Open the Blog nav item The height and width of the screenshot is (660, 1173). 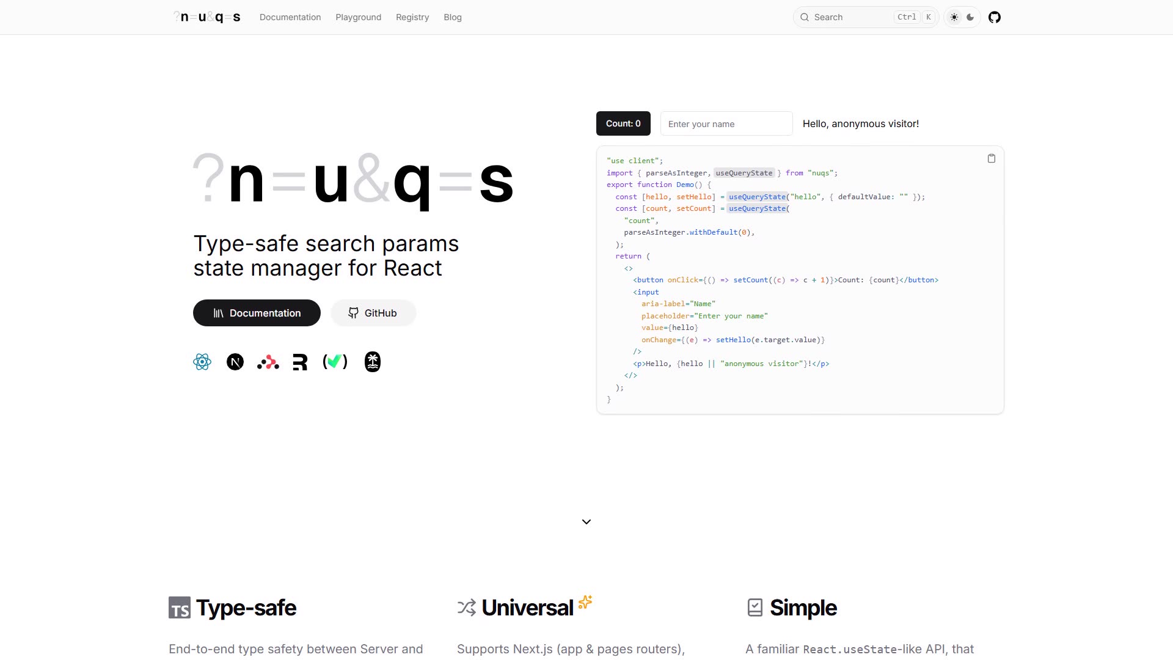point(453,17)
